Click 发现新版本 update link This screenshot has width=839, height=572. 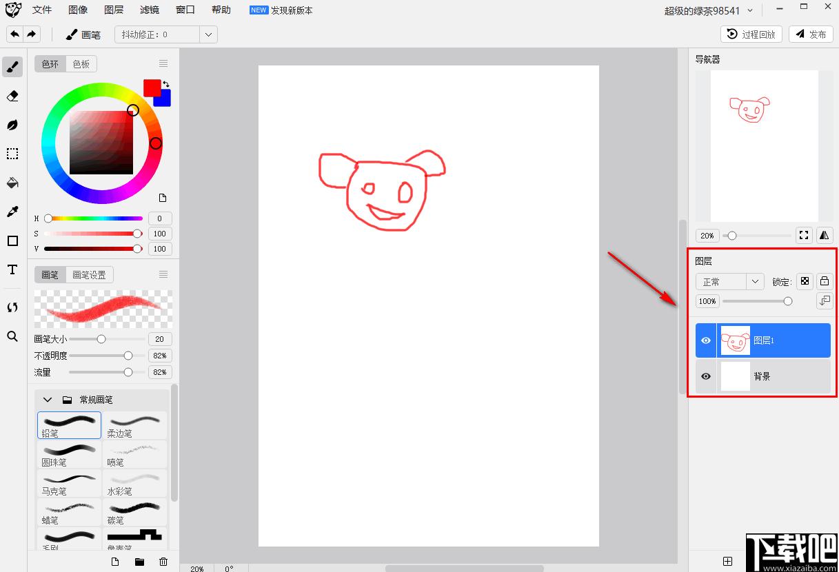click(x=292, y=10)
